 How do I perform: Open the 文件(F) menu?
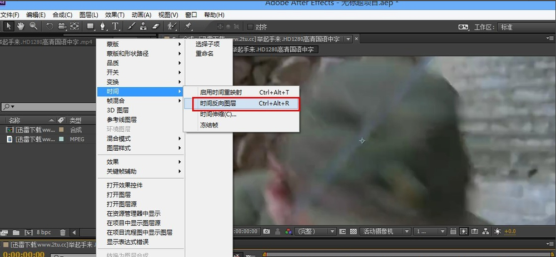[x=10, y=15]
